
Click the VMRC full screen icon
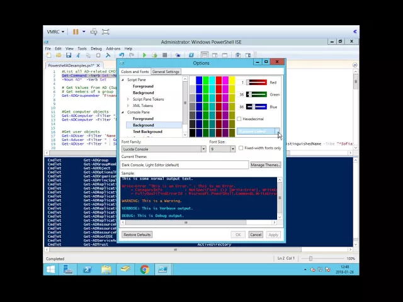pyautogui.click(x=106, y=32)
